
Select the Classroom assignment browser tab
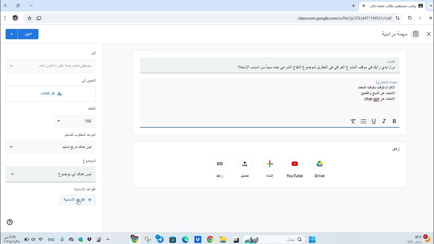(x=393, y=6)
